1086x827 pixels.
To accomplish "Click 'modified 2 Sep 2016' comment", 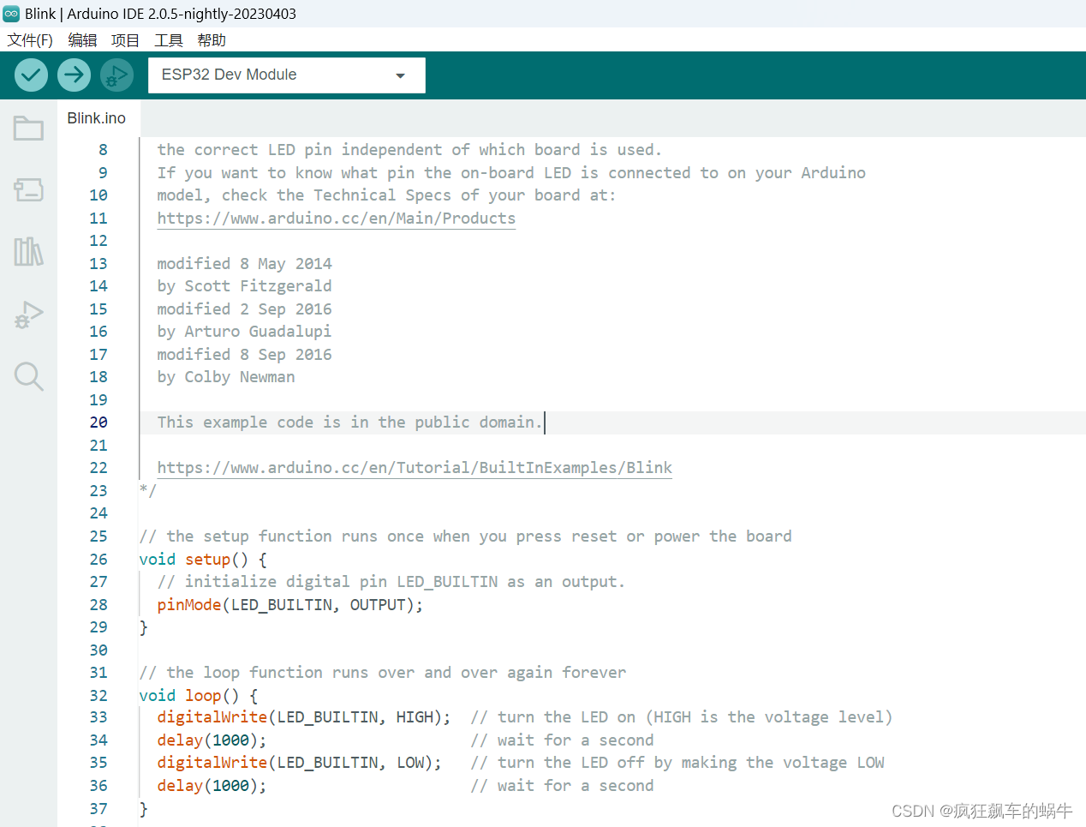I will [244, 309].
